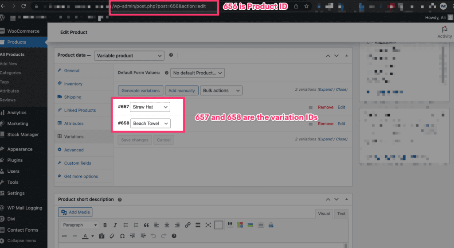Screen dimensions: 454x248
Task: Share the page from the address bar
Action: tap(296, 6)
